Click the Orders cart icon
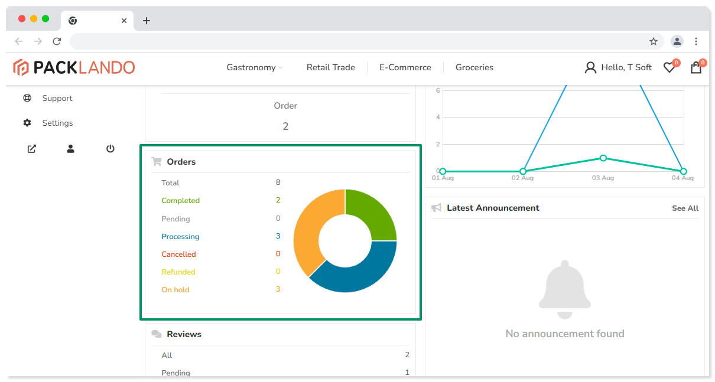The image size is (715, 382). click(157, 161)
